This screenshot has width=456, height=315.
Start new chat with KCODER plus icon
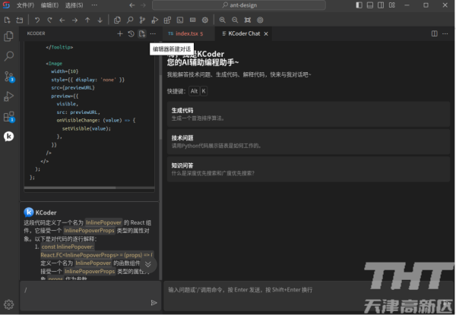(x=120, y=33)
